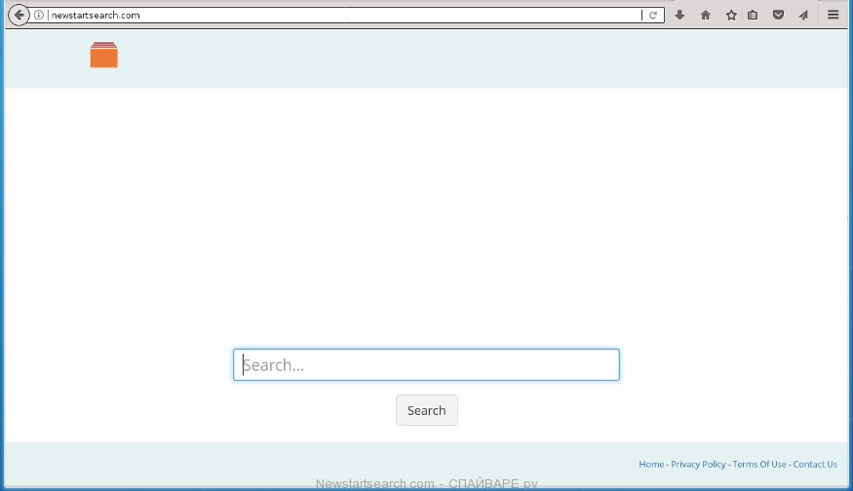Open the Home footer link

pos(651,465)
